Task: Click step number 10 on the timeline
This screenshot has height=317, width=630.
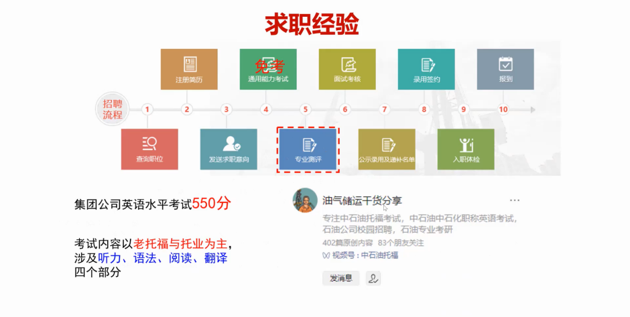Action: [x=503, y=109]
